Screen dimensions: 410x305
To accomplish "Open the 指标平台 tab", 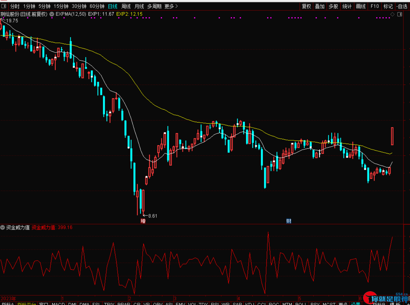I will coord(26,304).
